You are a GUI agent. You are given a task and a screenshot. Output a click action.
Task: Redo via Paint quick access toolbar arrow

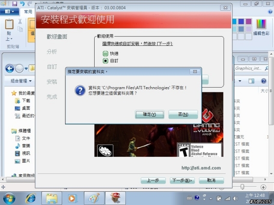[x=30, y=3]
